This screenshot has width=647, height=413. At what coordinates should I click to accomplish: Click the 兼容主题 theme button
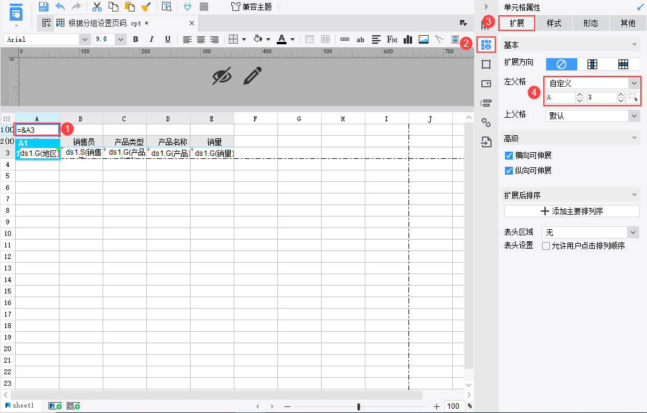coord(251,7)
